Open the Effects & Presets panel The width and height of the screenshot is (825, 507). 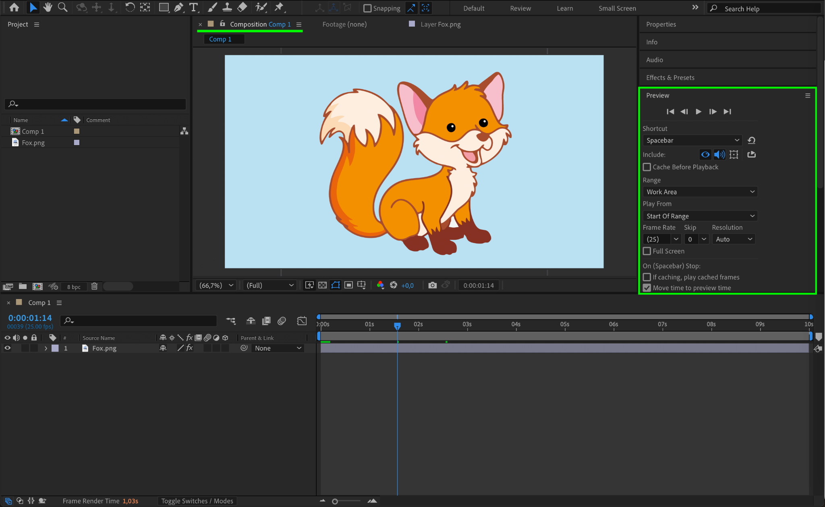click(x=670, y=77)
